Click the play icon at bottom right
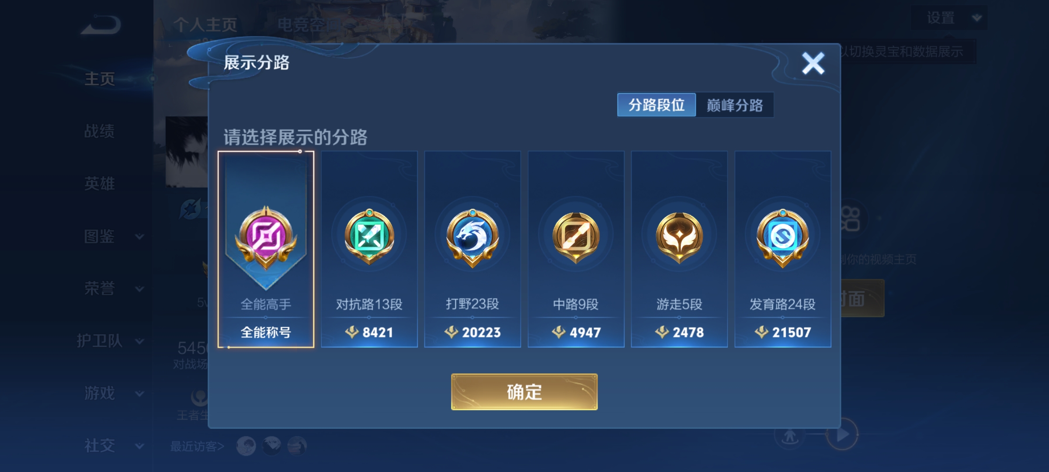 coord(842,434)
